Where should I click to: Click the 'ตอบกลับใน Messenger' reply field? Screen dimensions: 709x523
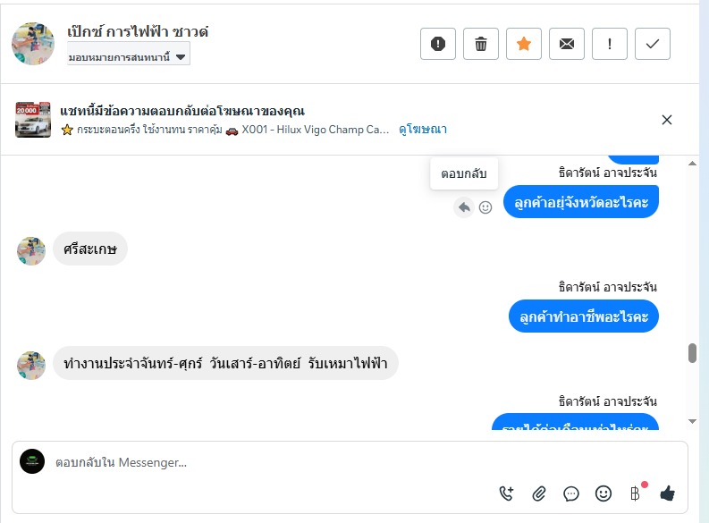pos(268,462)
